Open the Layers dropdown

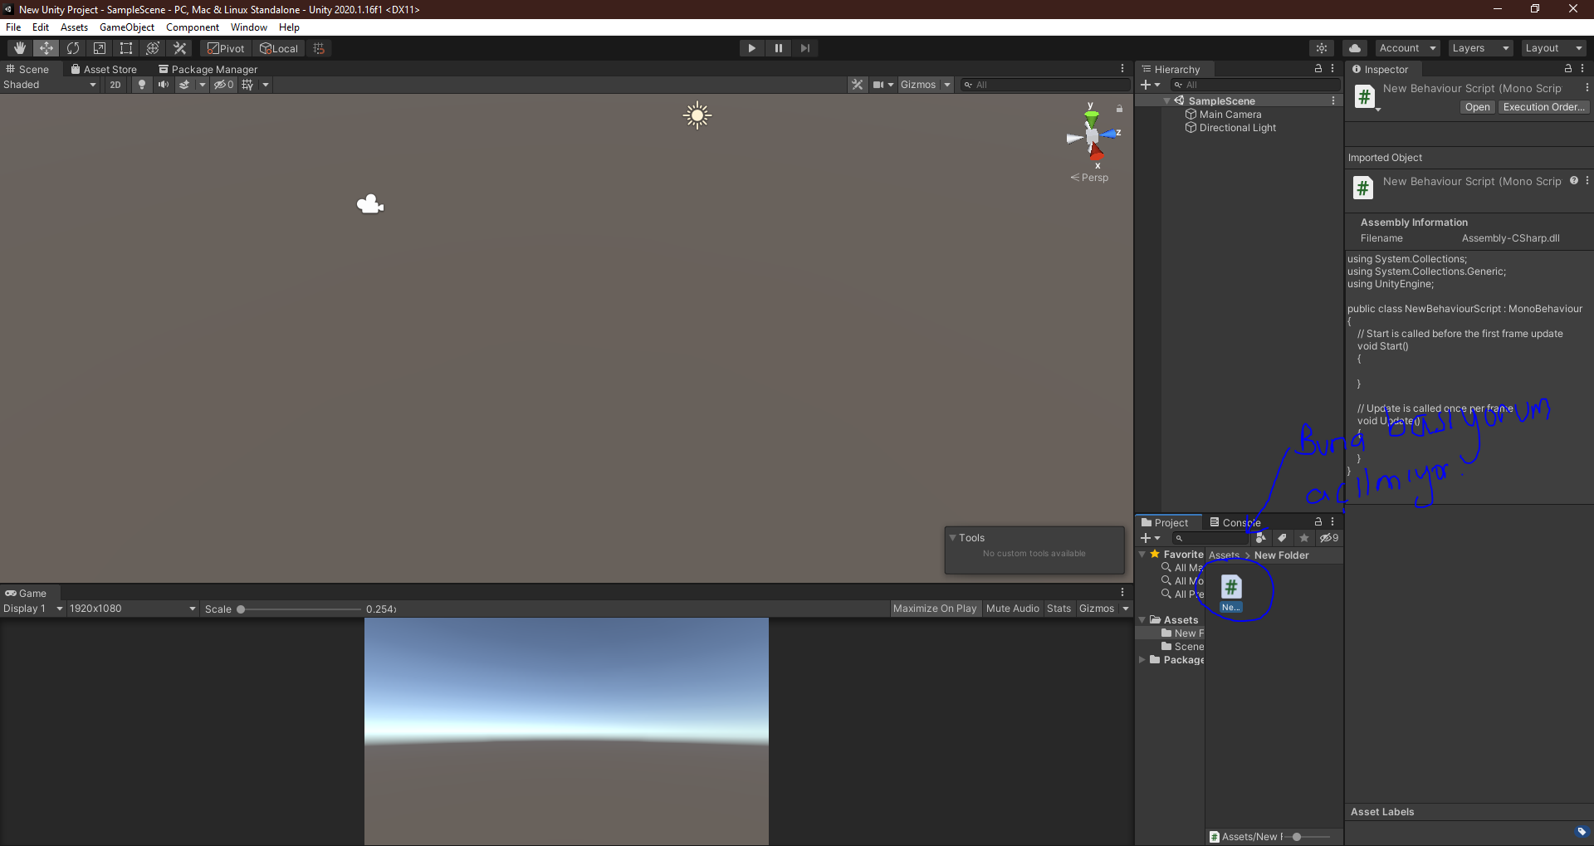pyautogui.click(x=1480, y=48)
